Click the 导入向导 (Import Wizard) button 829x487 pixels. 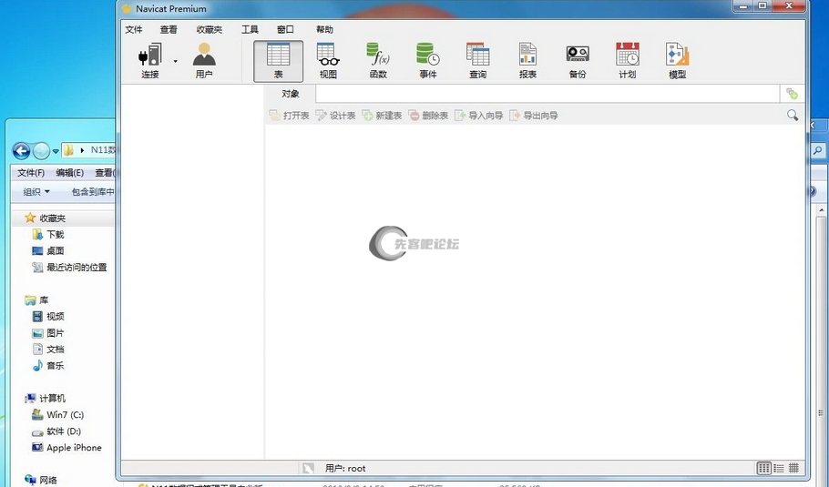tap(479, 116)
